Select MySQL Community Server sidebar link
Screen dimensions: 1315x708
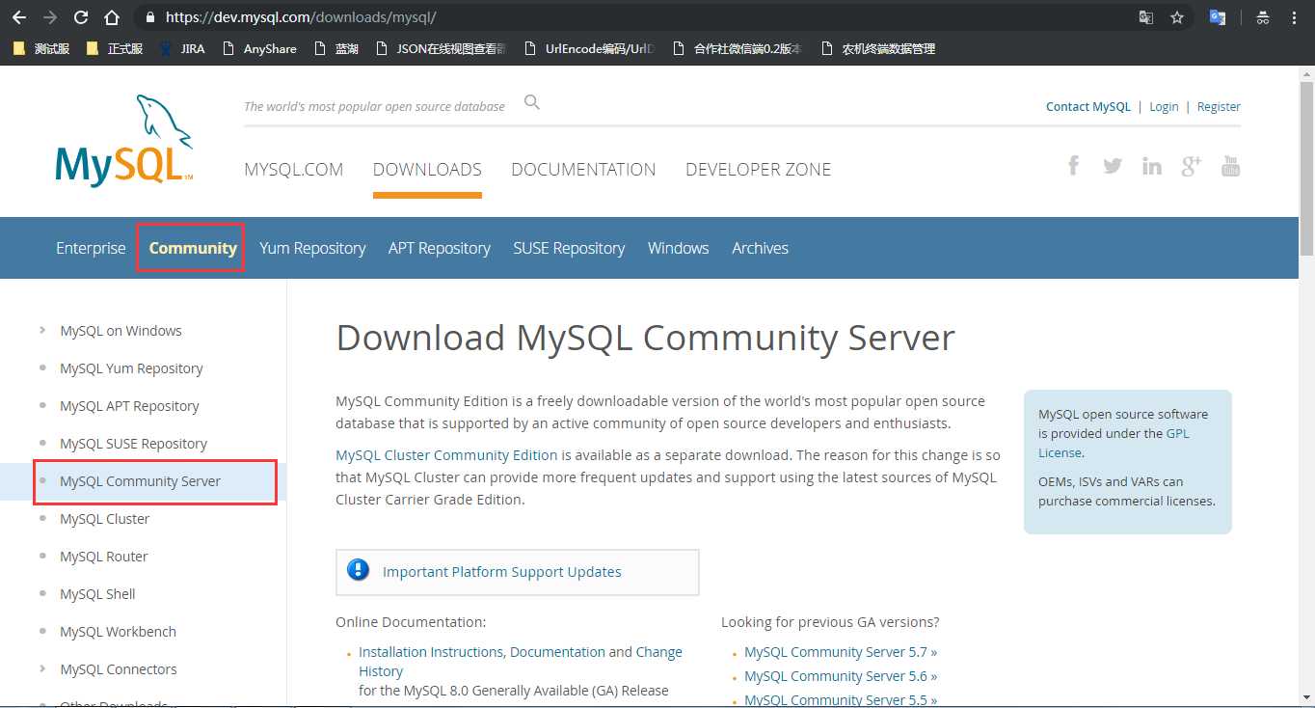(140, 480)
